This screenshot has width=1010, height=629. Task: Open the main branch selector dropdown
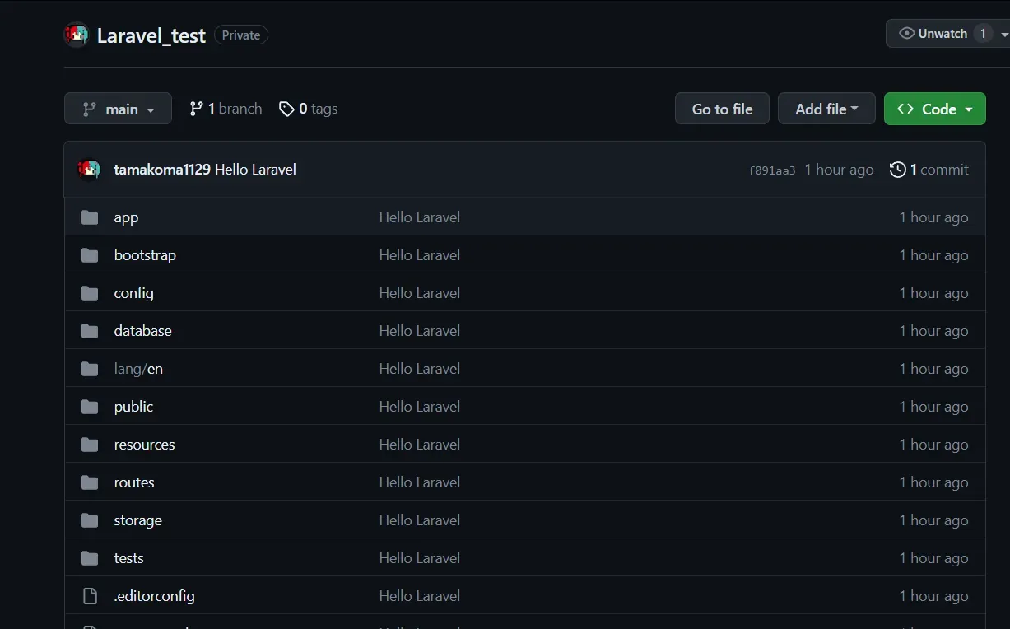(x=118, y=109)
